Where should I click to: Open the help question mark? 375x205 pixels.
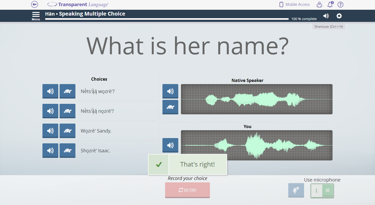[340, 4]
